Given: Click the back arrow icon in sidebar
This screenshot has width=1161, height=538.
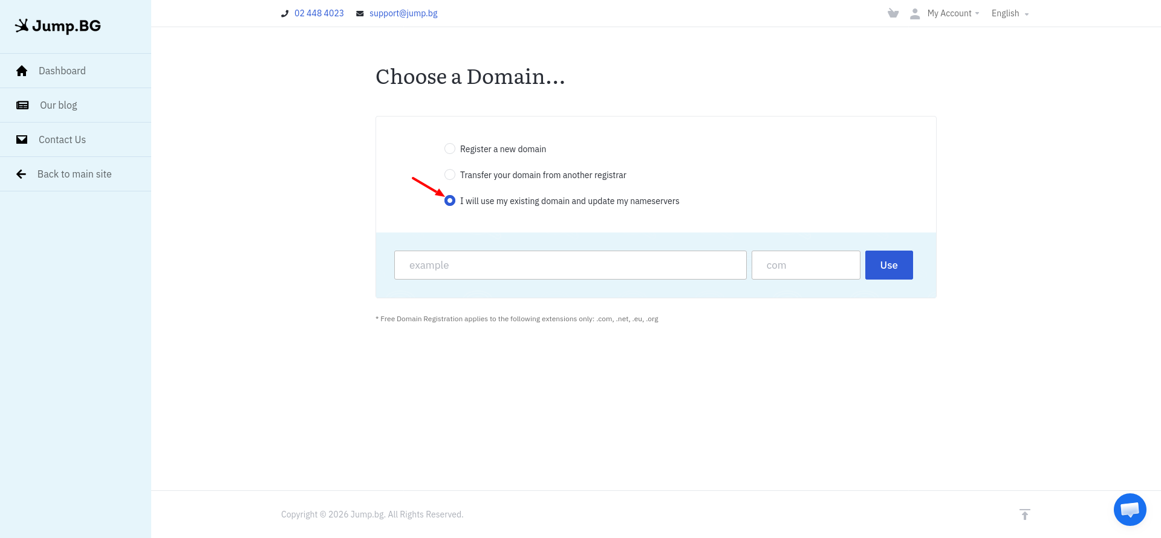Looking at the screenshot, I should tap(21, 174).
